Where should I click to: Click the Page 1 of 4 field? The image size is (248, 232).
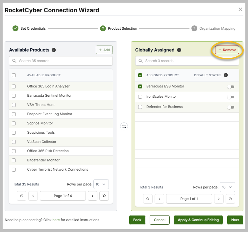click(63, 196)
